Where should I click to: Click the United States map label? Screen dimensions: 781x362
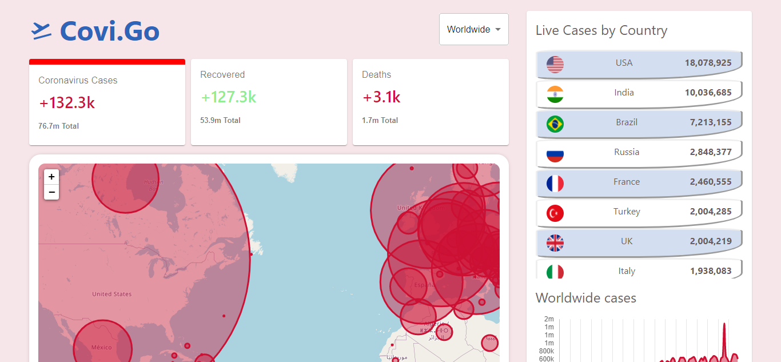(x=111, y=294)
